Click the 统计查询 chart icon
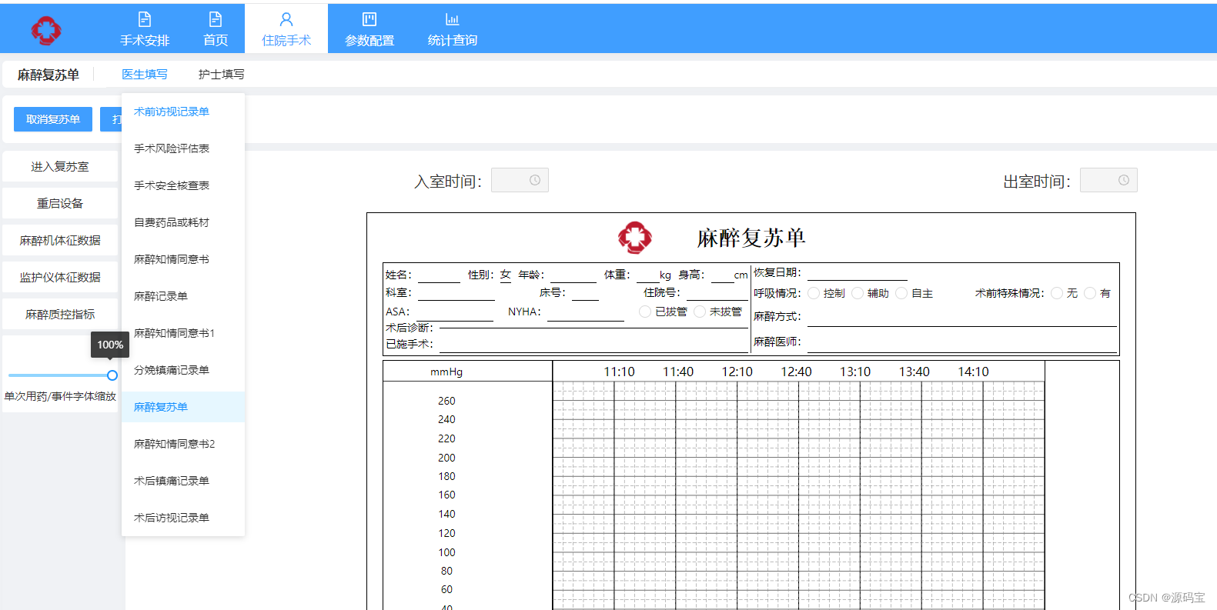This screenshot has width=1217, height=610. pyautogui.click(x=453, y=19)
